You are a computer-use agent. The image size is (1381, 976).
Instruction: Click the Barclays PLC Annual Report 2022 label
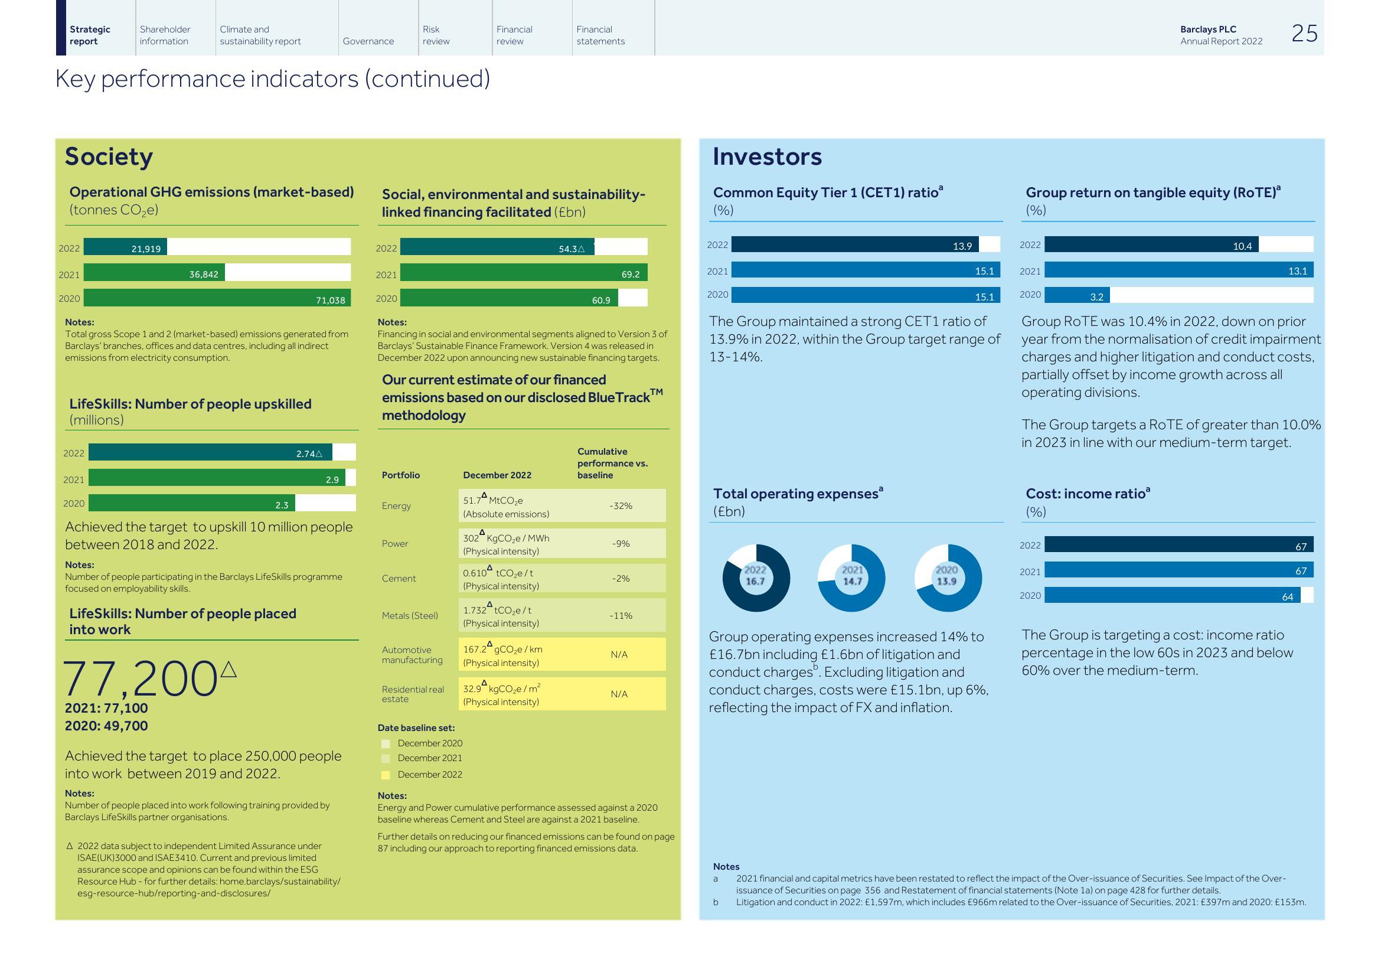pos(1221,35)
